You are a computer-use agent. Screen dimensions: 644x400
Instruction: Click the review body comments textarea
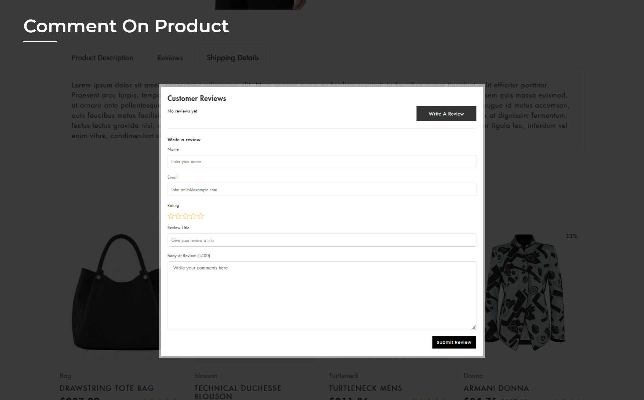322,296
